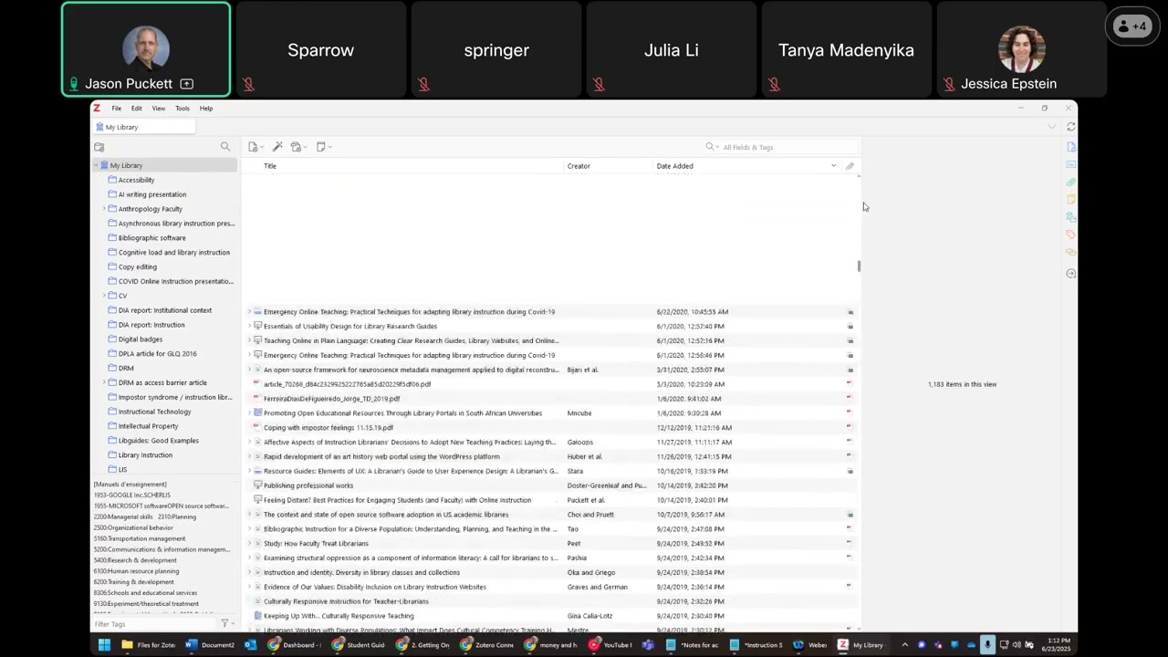Image resolution: width=1168 pixels, height=657 pixels.
Task: Expand the Anthropology Faculty collection
Action: [x=104, y=209]
